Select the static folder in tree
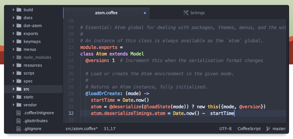 tap(29, 97)
